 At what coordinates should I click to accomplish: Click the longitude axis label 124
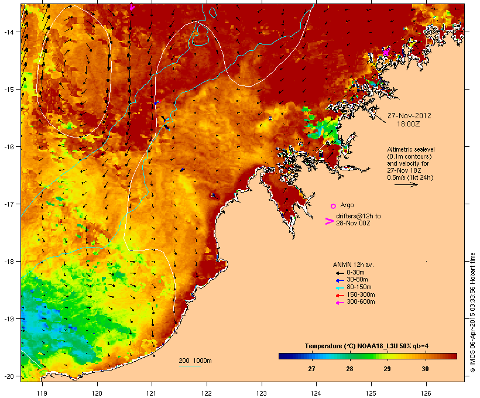(x=316, y=393)
